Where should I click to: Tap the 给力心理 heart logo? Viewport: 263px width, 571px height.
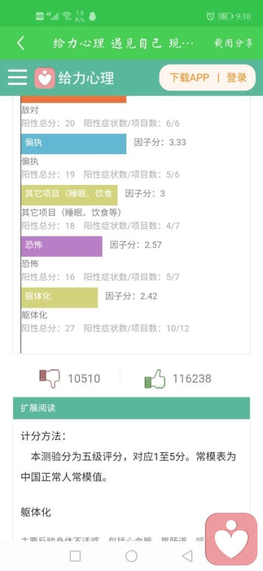[x=45, y=77]
